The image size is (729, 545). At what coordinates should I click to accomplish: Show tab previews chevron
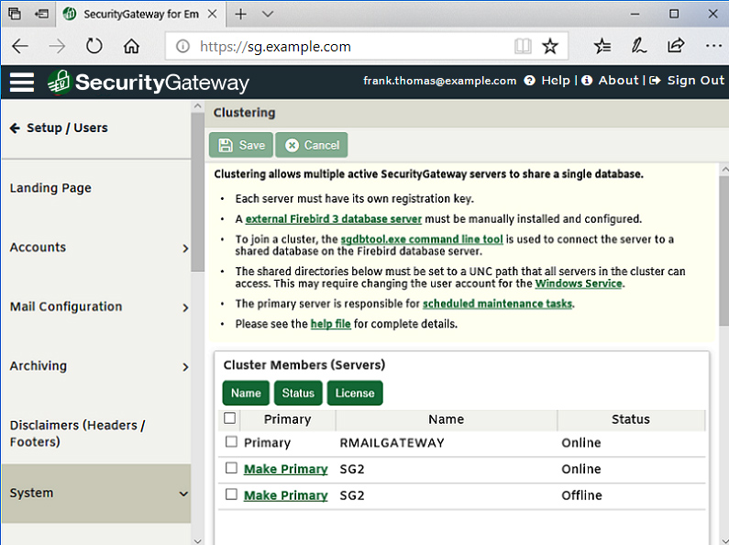(268, 14)
